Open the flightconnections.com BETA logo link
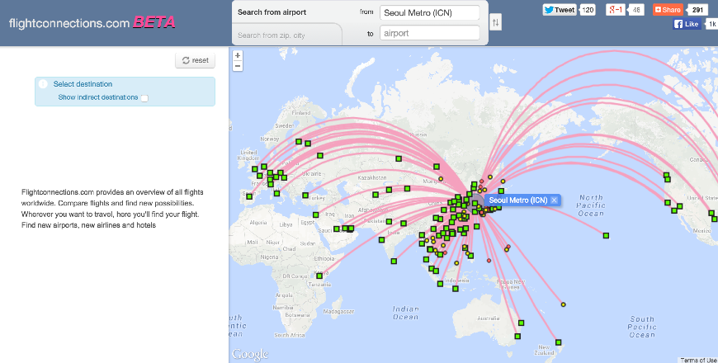Screen dimensions: 718x363 (92, 22)
